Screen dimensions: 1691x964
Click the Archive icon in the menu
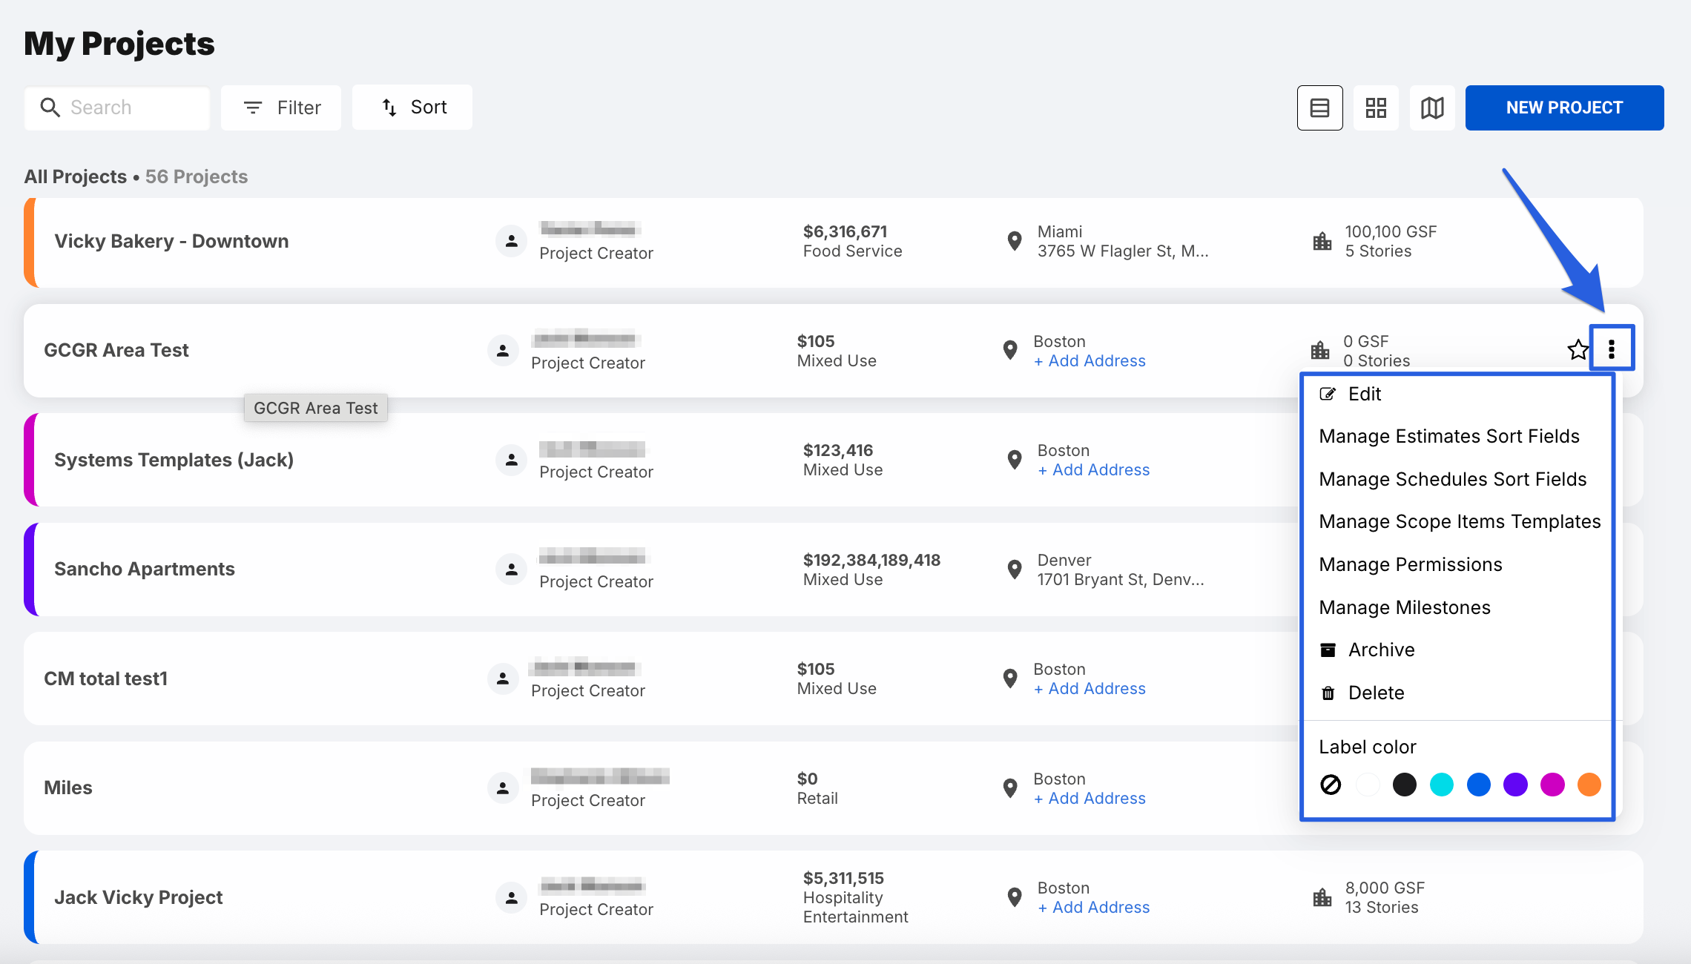pyautogui.click(x=1328, y=650)
